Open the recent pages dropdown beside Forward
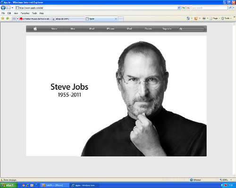This screenshot has height=188, width=236. (12, 8)
